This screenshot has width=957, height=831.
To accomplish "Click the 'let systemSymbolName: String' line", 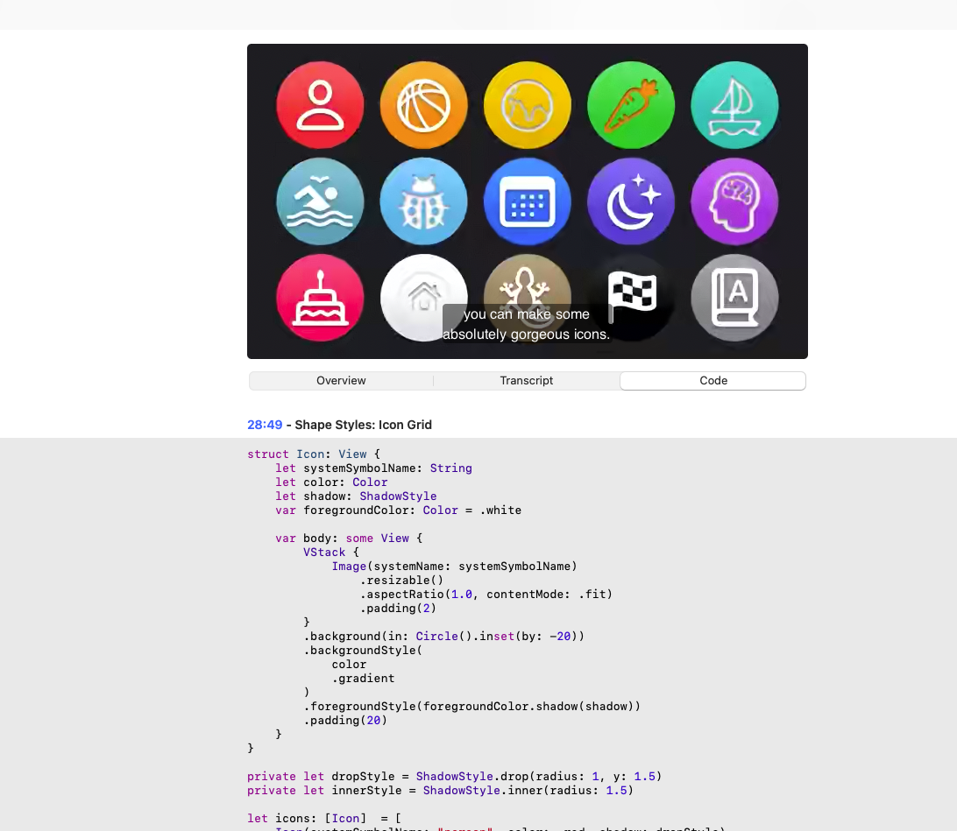I will tap(373, 468).
